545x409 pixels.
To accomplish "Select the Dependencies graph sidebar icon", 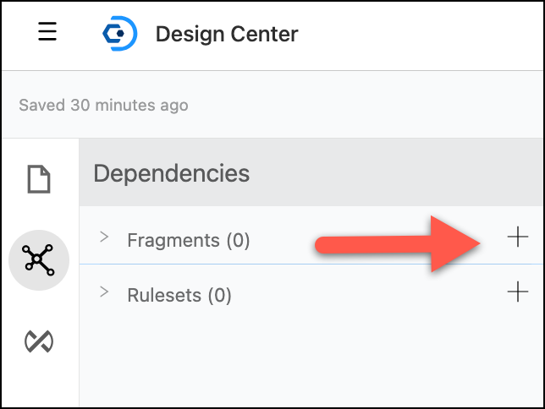I will coord(39,260).
